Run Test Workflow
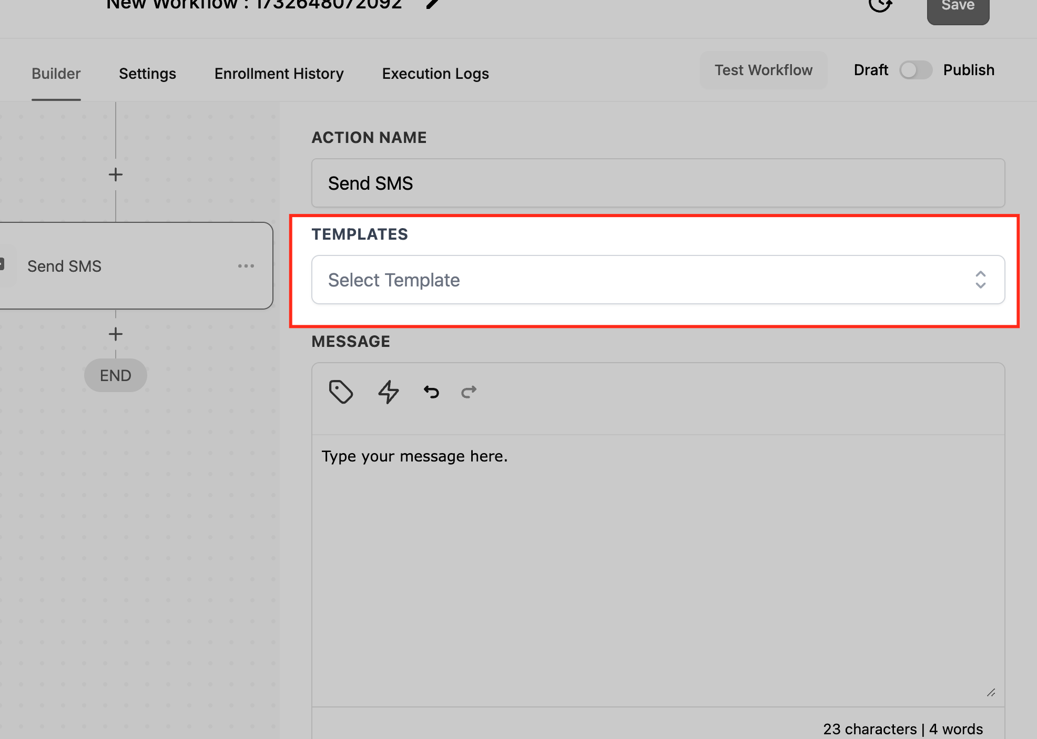Image resolution: width=1037 pixels, height=739 pixels. coord(763,70)
